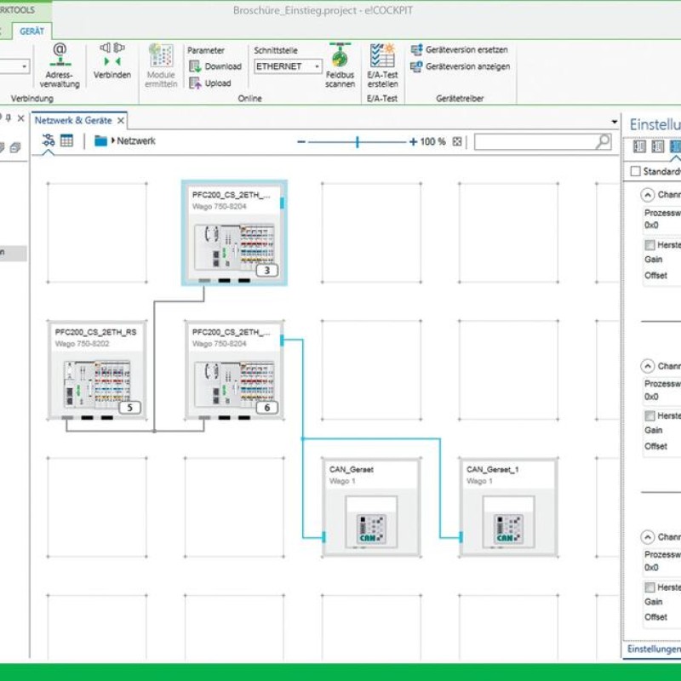Viewport: 681px width, 681px height.
Task: Close the left side panel
Action: pos(20,118)
